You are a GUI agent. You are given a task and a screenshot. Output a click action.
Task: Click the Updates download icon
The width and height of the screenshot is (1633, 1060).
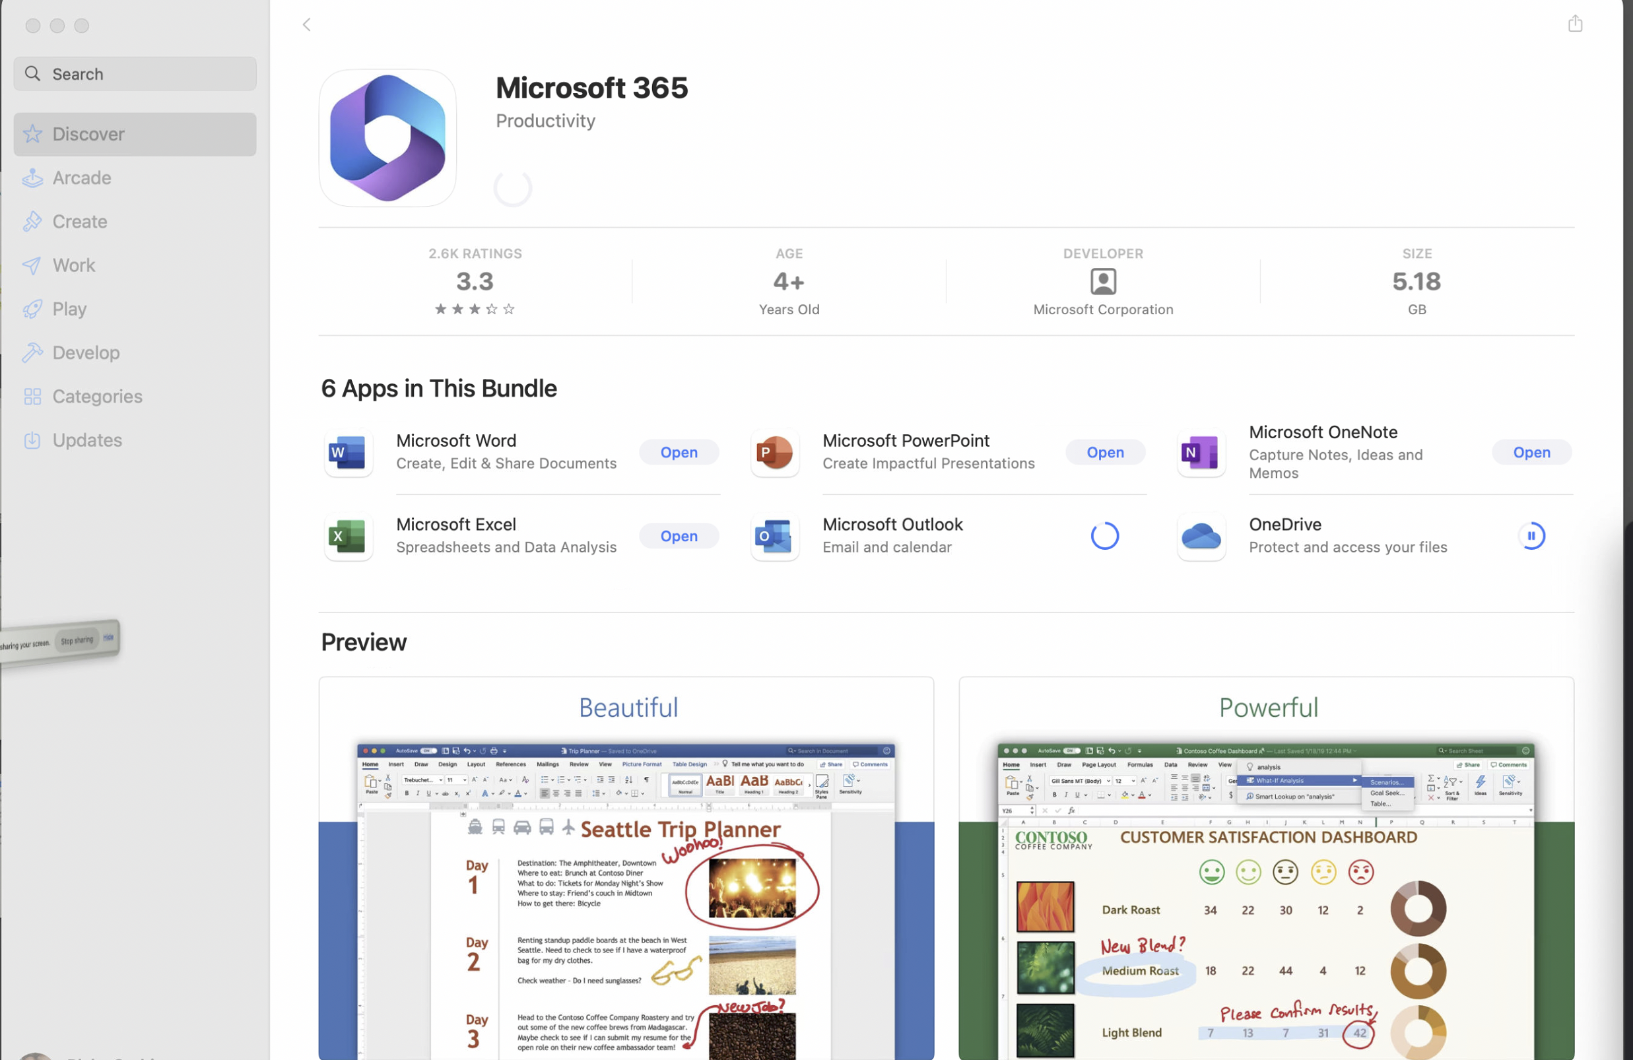tap(32, 440)
